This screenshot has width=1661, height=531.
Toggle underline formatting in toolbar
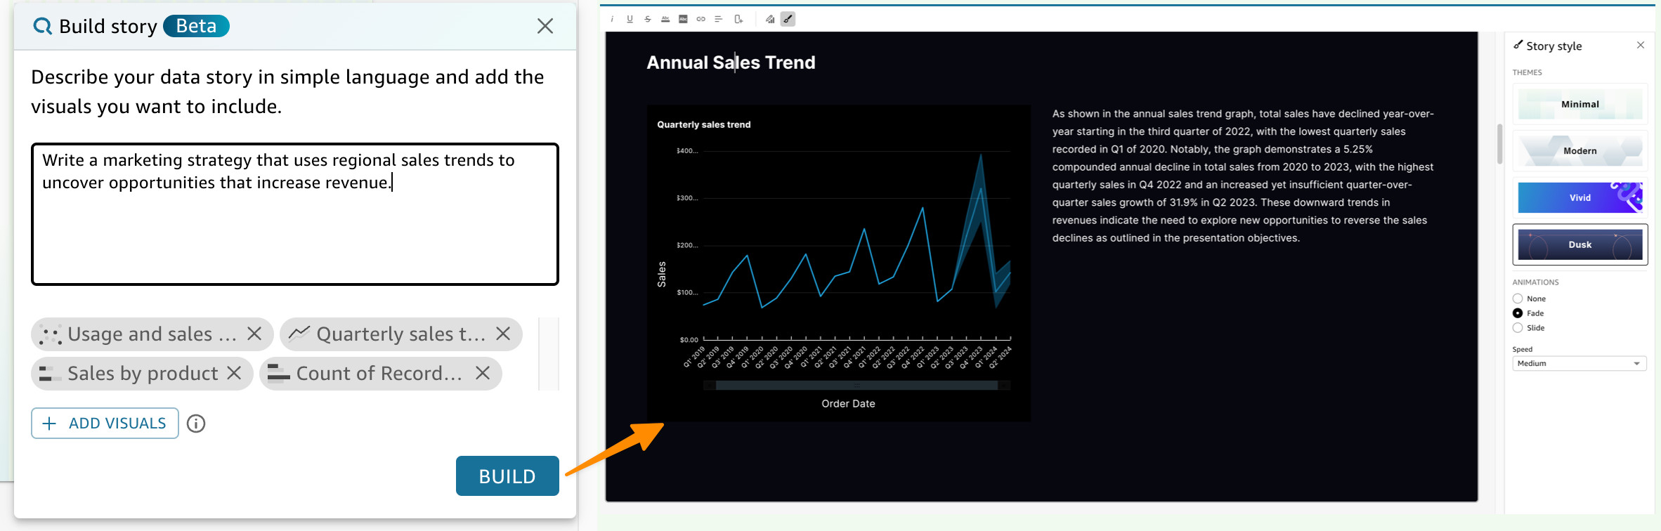coord(630,19)
